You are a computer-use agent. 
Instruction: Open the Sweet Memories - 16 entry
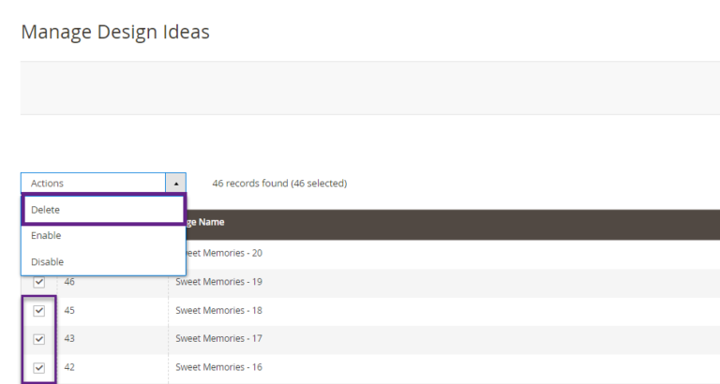(218, 368)
